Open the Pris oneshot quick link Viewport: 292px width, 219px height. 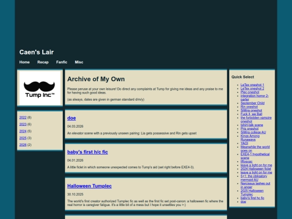249,129
